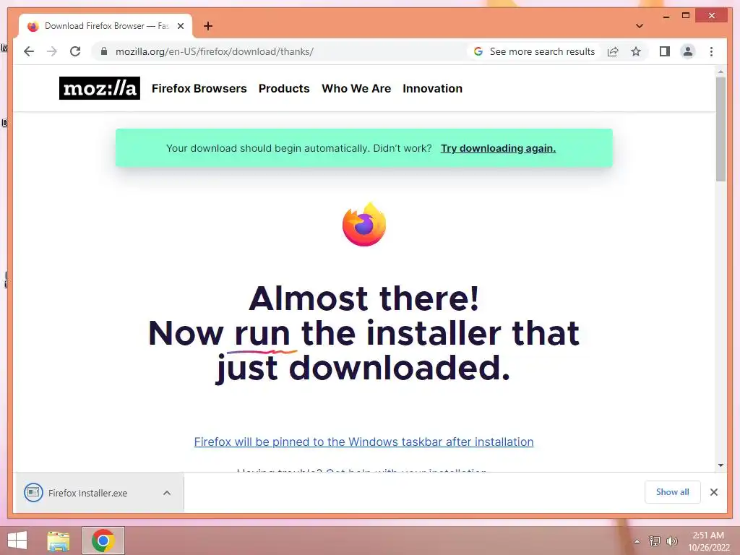Click the Almost there! heading text
The height and width of the screenshot is (555, 740).
tap(364, 298)
